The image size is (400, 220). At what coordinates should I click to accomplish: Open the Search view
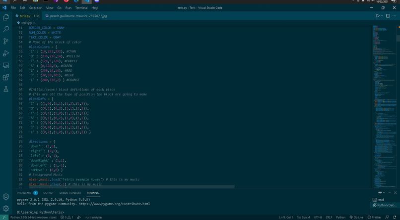tap(5, 29)
